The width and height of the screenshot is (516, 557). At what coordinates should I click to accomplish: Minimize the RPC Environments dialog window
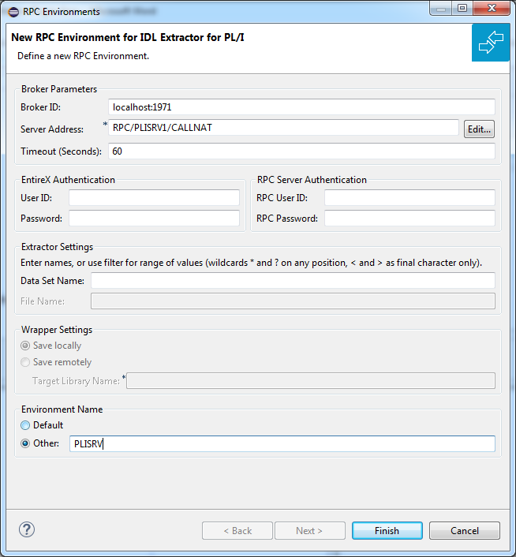click(x=441, y=8)
